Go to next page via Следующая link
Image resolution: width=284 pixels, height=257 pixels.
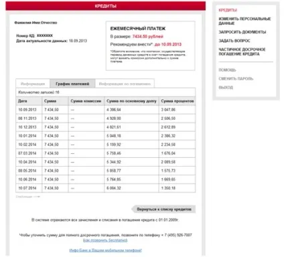pyautogui.click(x=27, y=197)
